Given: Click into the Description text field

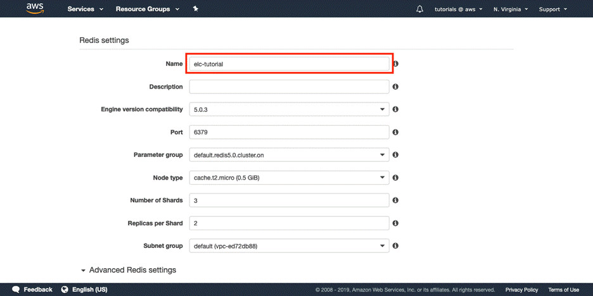Looking at the screenshot, I should point(289,87).
